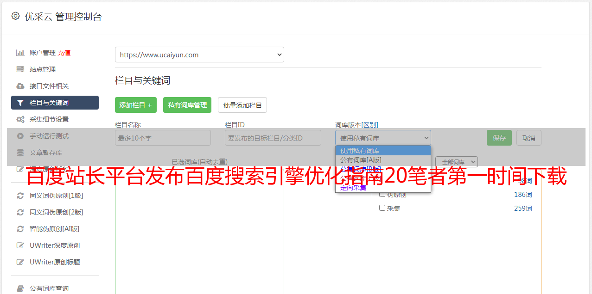Click the database icon for 文章暂存库
Image resolution: width=592 pixels, height=294 pixels.
[20, 153]
